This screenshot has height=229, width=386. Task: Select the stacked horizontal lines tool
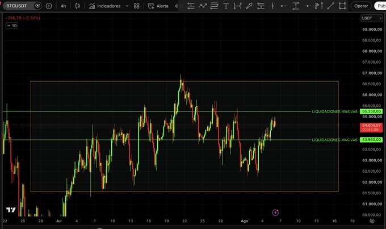point(214,6)
